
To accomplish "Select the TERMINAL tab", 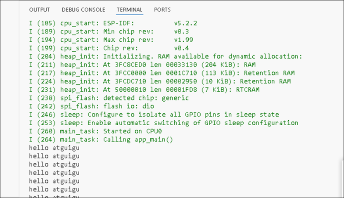I will (129, 10).
